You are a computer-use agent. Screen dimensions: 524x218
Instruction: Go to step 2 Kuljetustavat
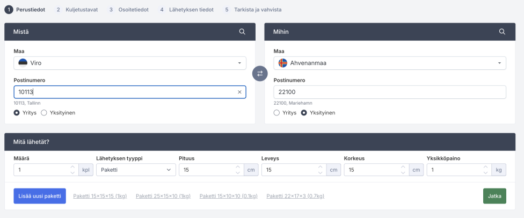click(x=77, y=10)
